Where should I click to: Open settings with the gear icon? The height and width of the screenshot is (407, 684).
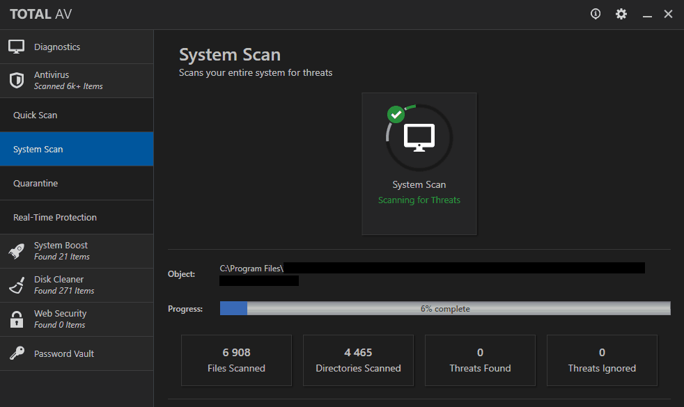click(621, 13)
